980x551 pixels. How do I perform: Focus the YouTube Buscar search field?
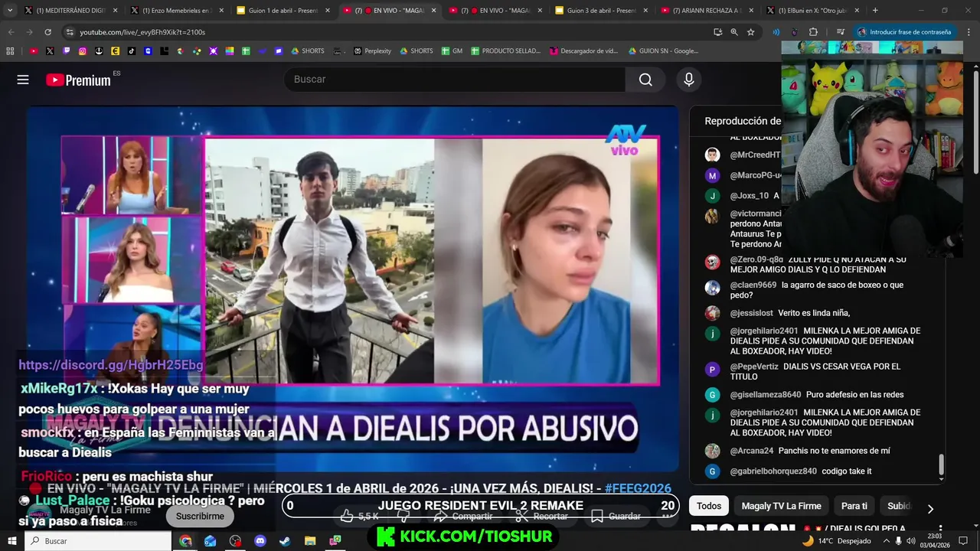pos(455,80)
